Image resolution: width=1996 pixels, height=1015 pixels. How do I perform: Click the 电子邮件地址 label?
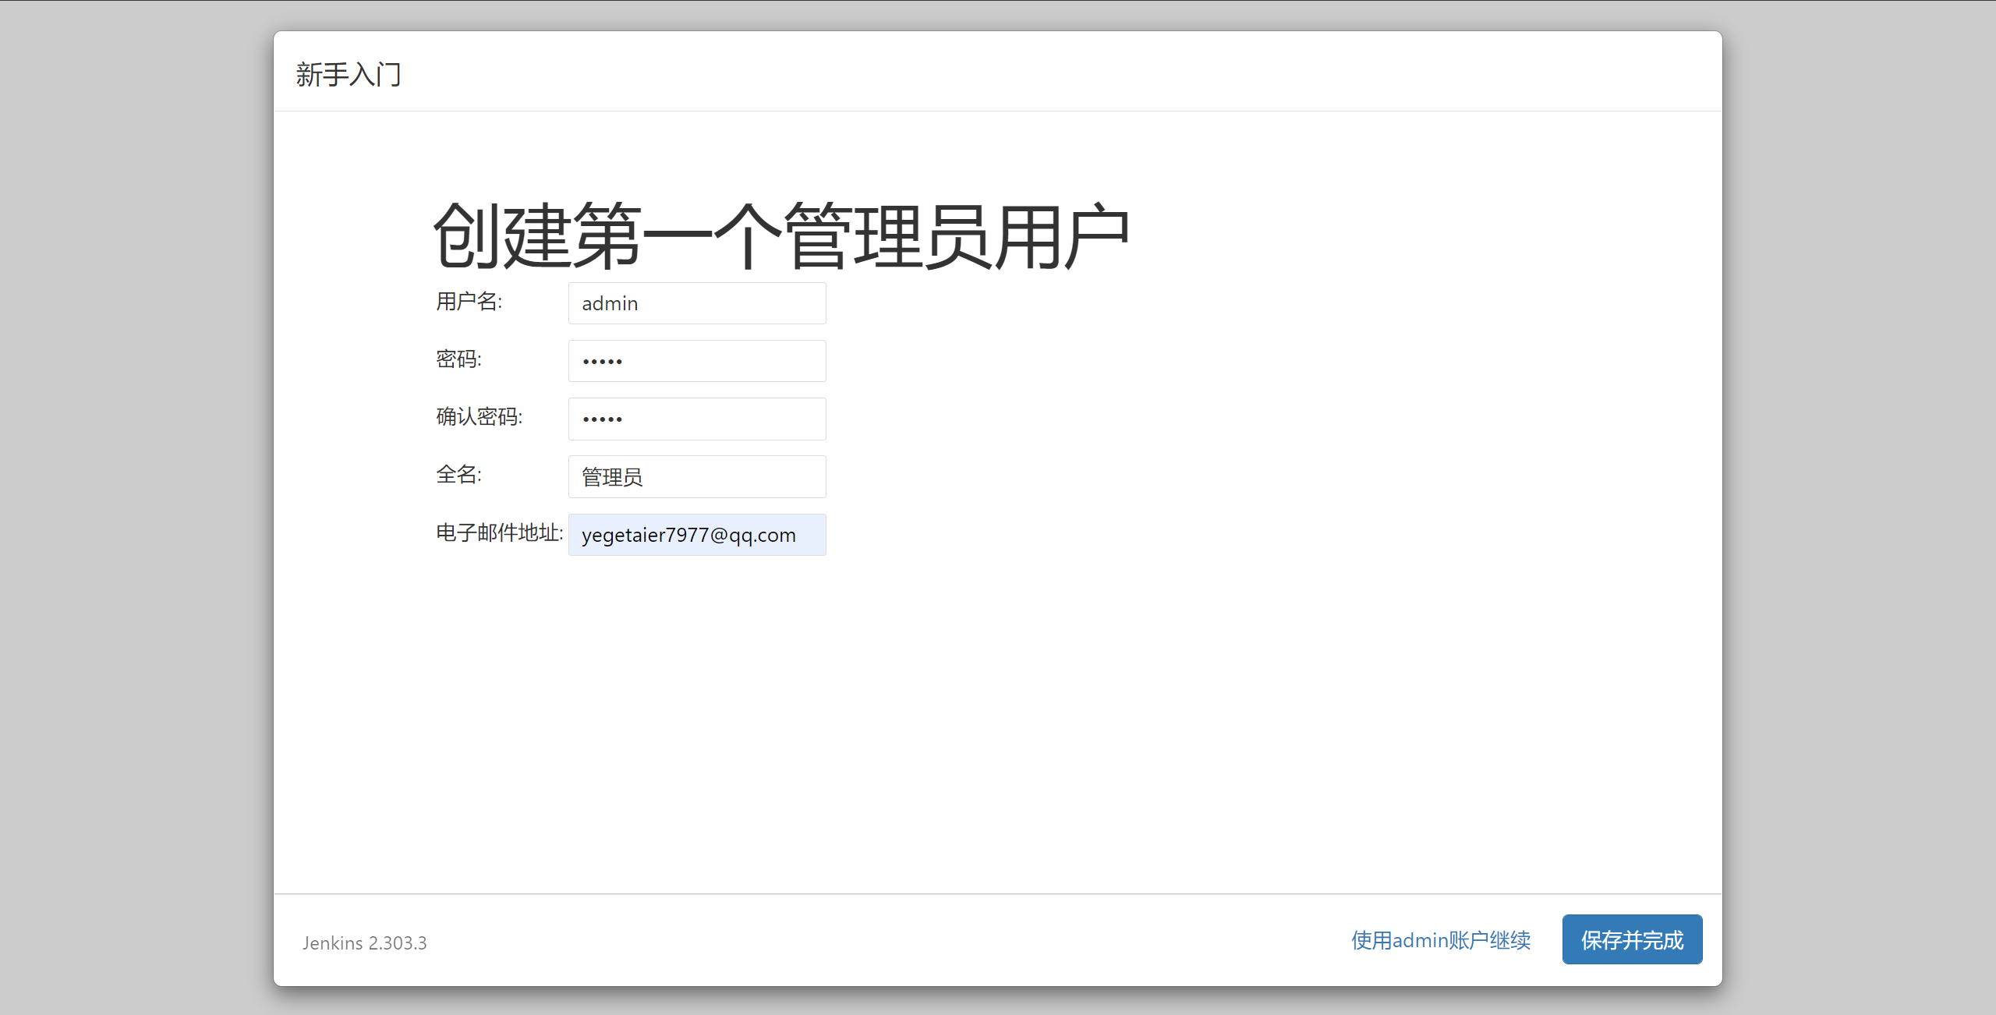[499, 533]
